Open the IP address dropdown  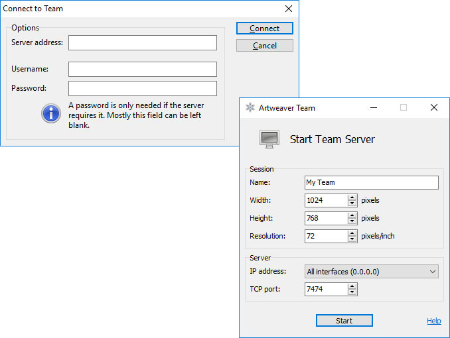tap(372, 272)
